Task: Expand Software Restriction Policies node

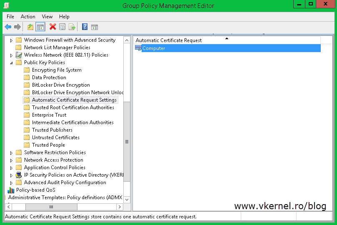Action: [11, 153]
